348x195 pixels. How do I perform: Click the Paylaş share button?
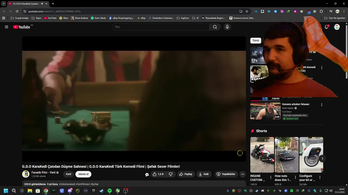coord(186,174)
